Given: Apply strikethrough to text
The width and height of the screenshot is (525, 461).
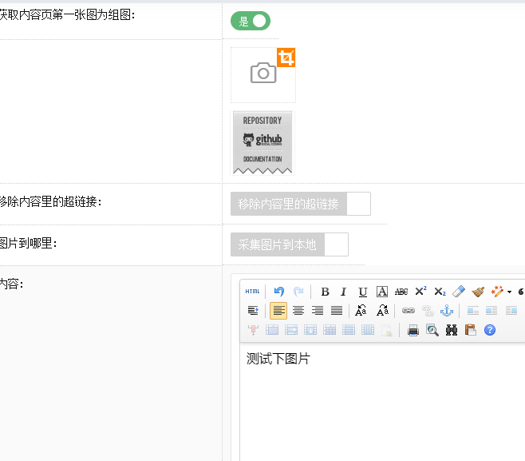Looking at the screenshot, I should pyautogui.click(x=401, y=292).
